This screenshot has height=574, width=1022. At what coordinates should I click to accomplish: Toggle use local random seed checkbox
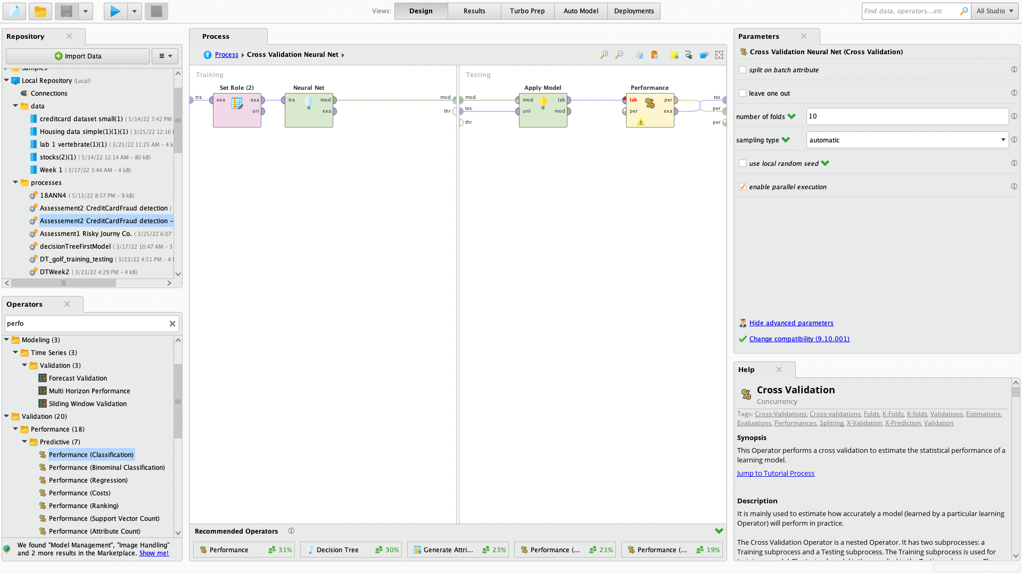(743, 163)
